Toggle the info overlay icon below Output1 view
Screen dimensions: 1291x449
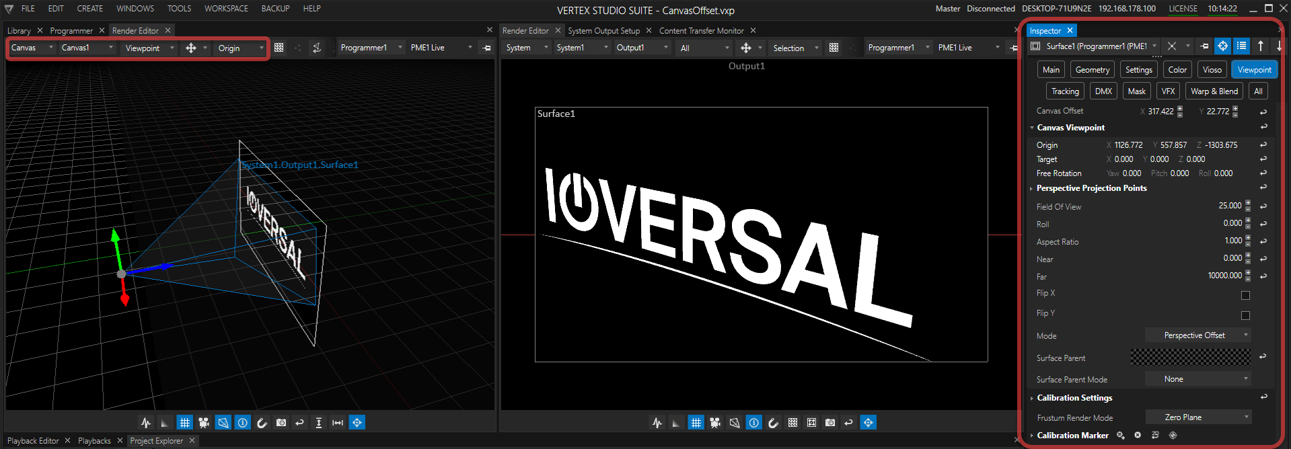click(754, 423)
